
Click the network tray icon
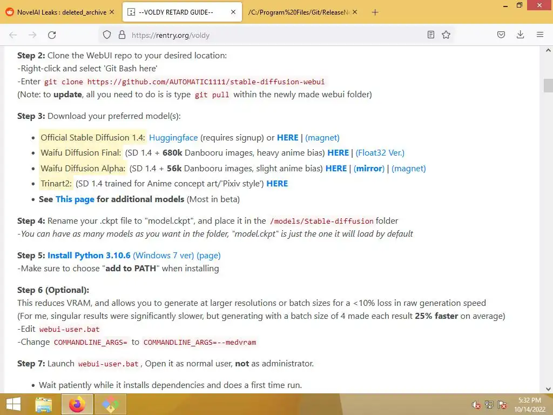(x=489, y=404)
